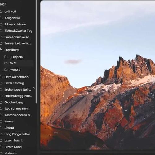
Task: Click folder icon beside Ikea Schnee Levin
Action: coord(1,109)
